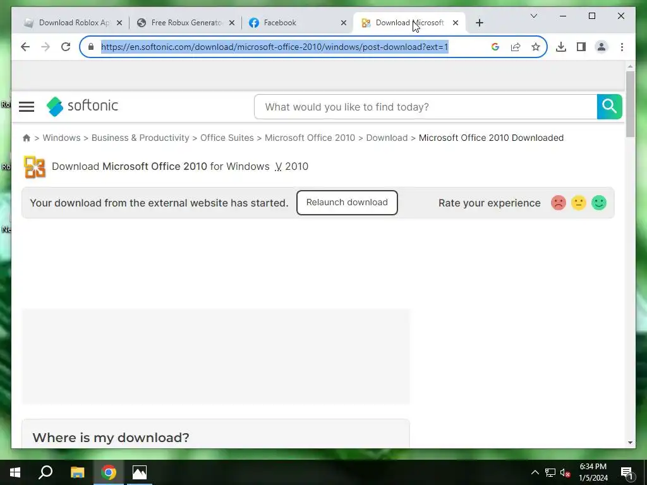
Task: Open the Windows Start menu
Action: point(15,472)
